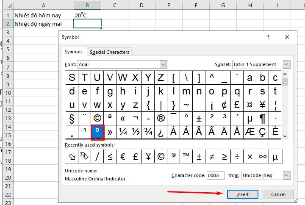Select the registered ® symbol in the character grid
Image resolution: width=305 pixels, height=205 pixels.
[x=161, y=118]
